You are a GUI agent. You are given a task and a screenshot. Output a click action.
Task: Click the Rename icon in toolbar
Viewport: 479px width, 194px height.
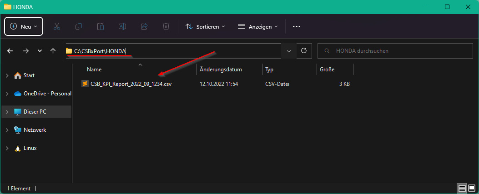pyautogui.click(x=122, y=26)
